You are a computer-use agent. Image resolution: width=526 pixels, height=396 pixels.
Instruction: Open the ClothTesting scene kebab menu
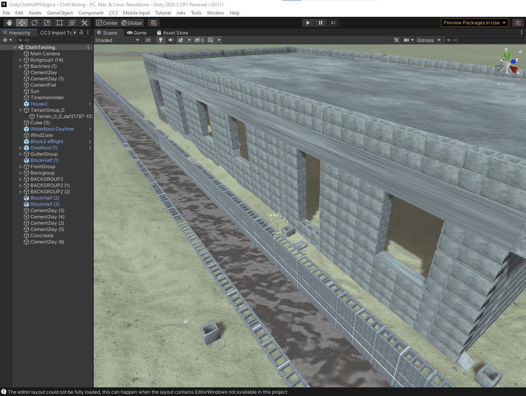88,47
